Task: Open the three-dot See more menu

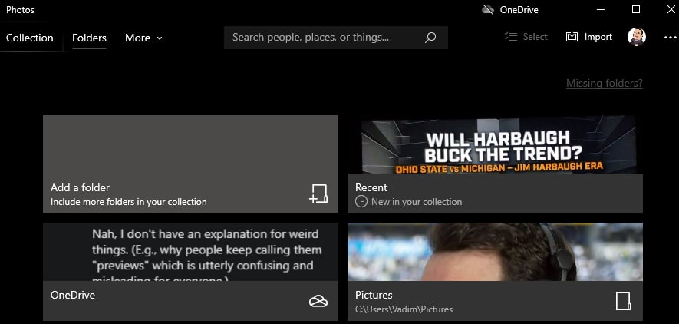Action: click(x=670, y=38)
